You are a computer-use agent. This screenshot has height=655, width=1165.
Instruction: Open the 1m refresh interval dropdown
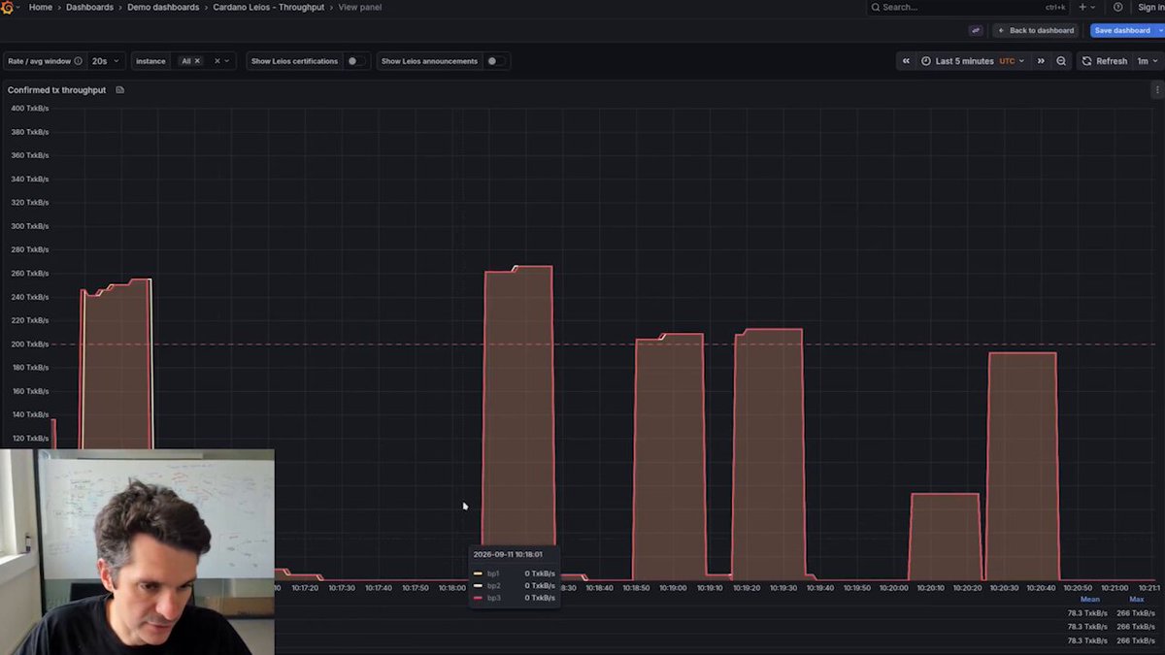[x=1148, y=61]
